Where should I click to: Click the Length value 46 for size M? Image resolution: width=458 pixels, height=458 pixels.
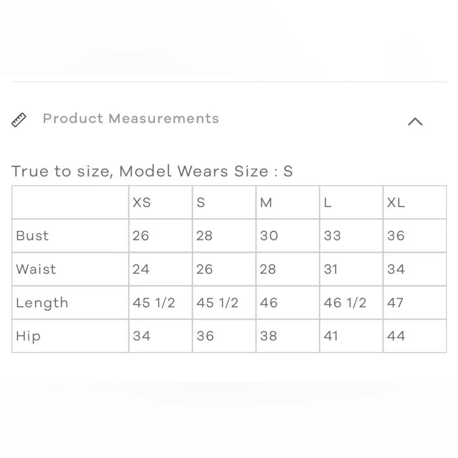pyautogui.click(x=269, y=303)
